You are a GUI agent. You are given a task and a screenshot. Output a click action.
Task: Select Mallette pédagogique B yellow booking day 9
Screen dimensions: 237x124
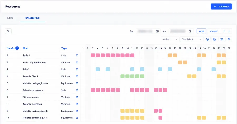(122, 111)
